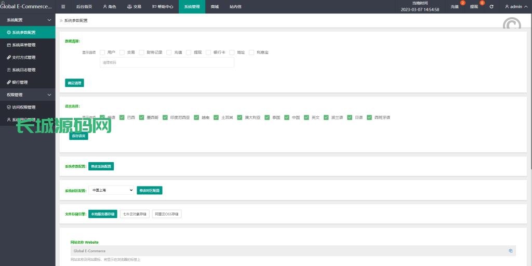This screenshot has height=266, width=532.
Task: Check the 用户 data cleanup checkbox
Action: click(102, 52)
